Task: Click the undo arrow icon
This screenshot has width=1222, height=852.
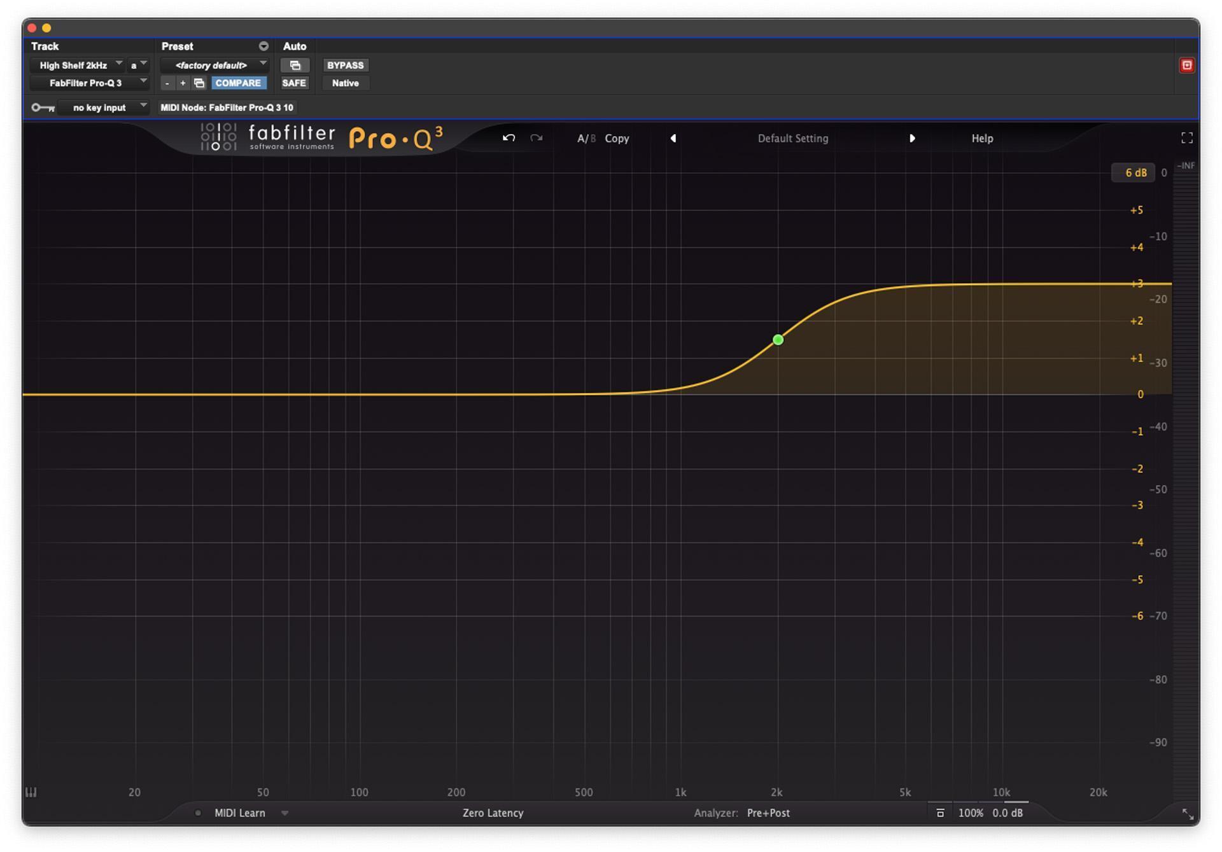Action: (509, 138)
